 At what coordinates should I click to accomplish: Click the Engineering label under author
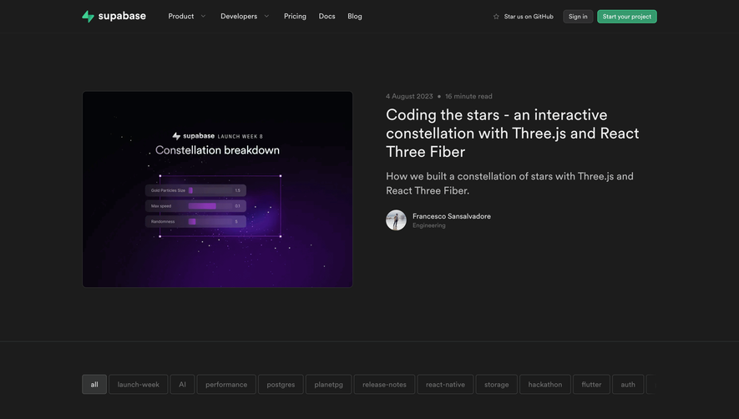click(429, 225)
